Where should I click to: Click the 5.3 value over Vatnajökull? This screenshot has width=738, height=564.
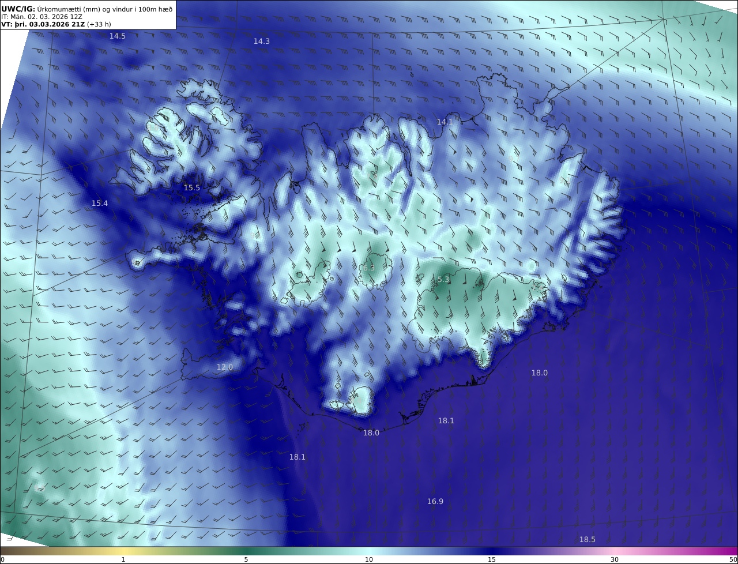point(443,279)
